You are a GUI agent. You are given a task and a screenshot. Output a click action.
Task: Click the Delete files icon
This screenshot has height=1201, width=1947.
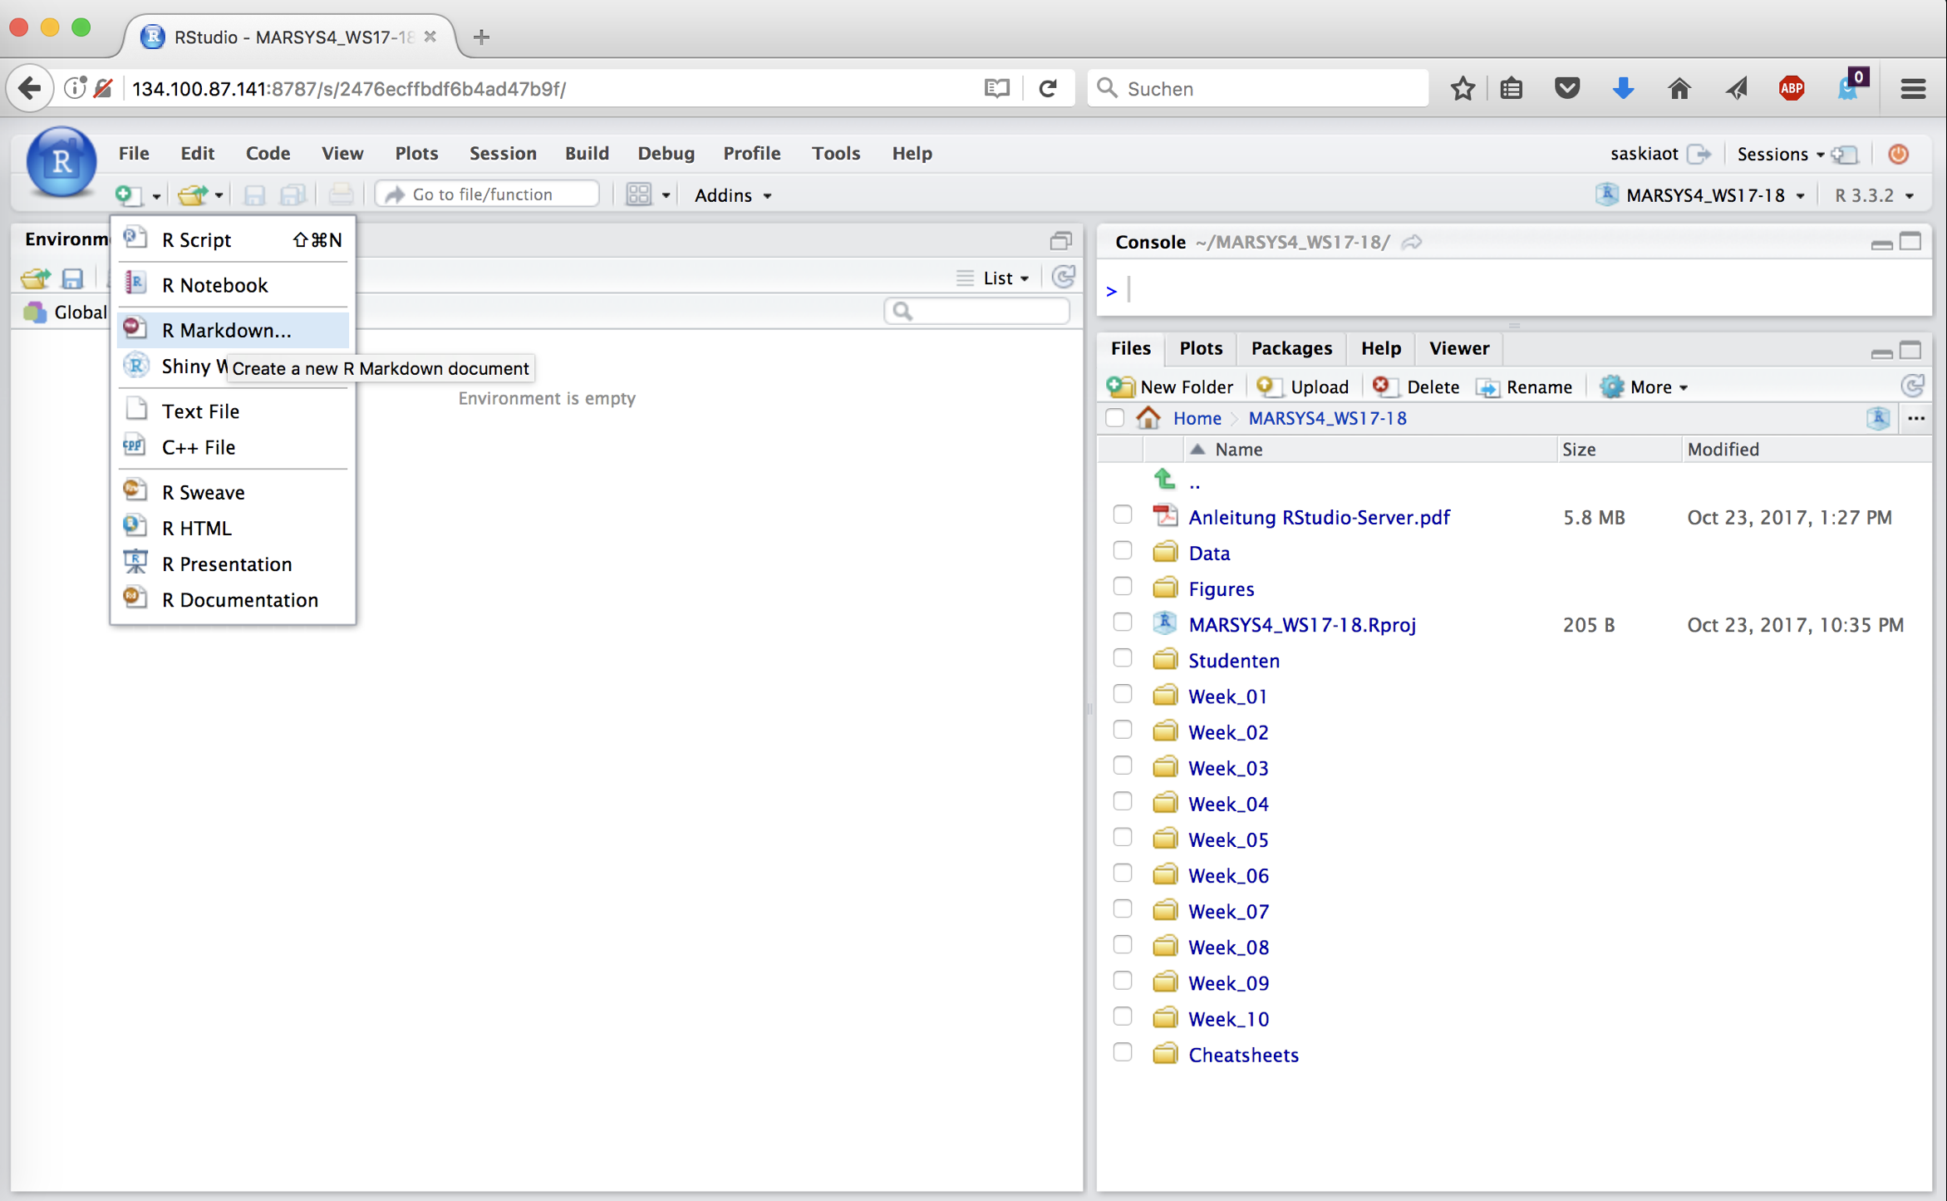1383,386
